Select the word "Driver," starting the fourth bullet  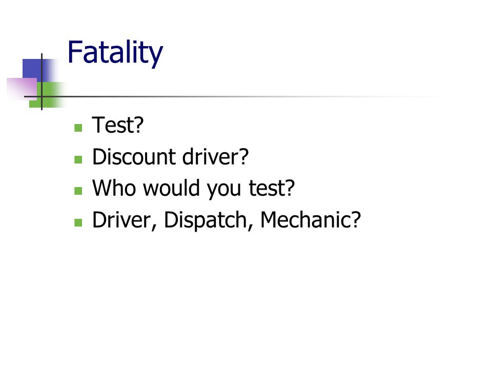(124, 220)
